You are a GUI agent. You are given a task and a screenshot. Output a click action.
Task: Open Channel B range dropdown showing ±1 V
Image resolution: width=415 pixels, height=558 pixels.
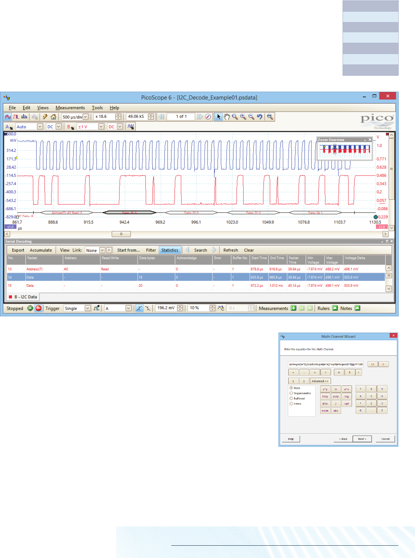click(101, 127)
